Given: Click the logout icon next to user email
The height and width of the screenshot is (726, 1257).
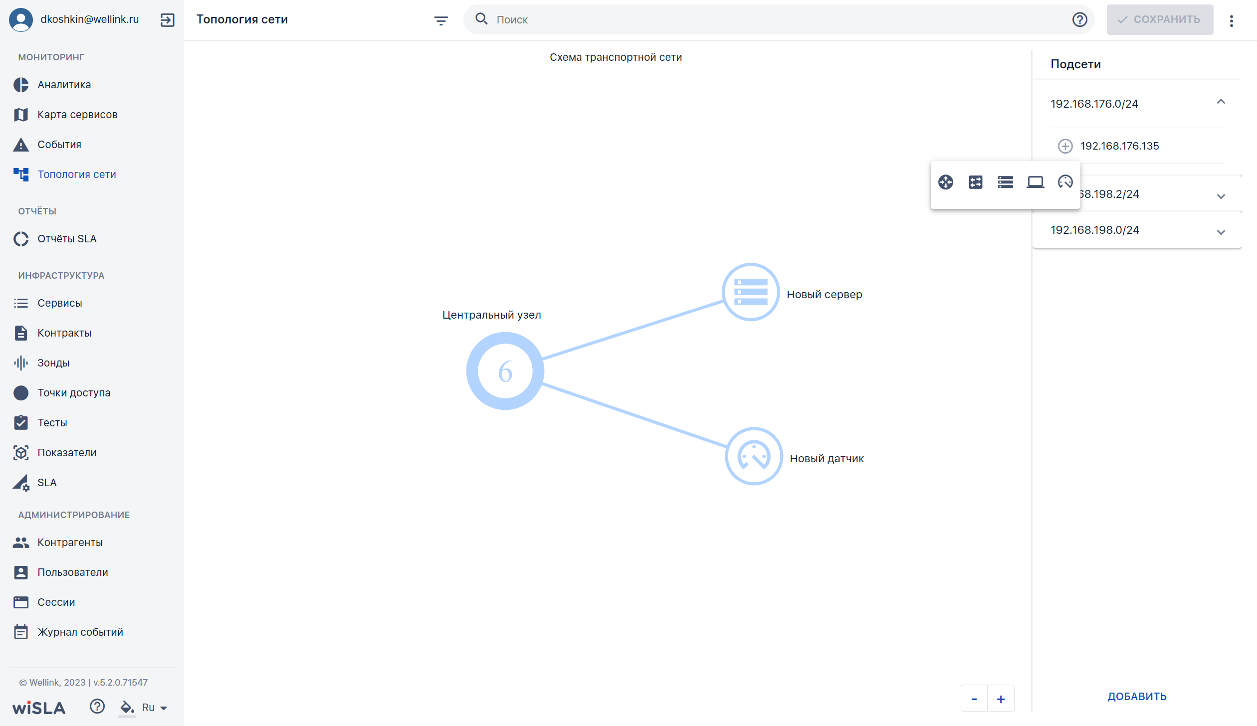Looking at the screenshot, I should pyautogui.click(x=167, y=20).
